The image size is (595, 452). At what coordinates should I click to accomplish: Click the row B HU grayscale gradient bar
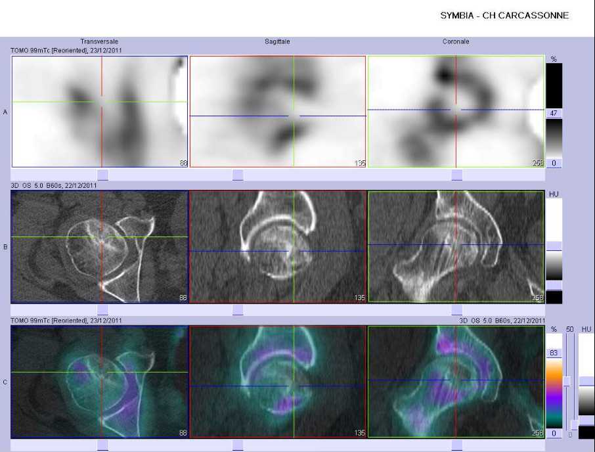pyautogui.click(x=554, y=265)
